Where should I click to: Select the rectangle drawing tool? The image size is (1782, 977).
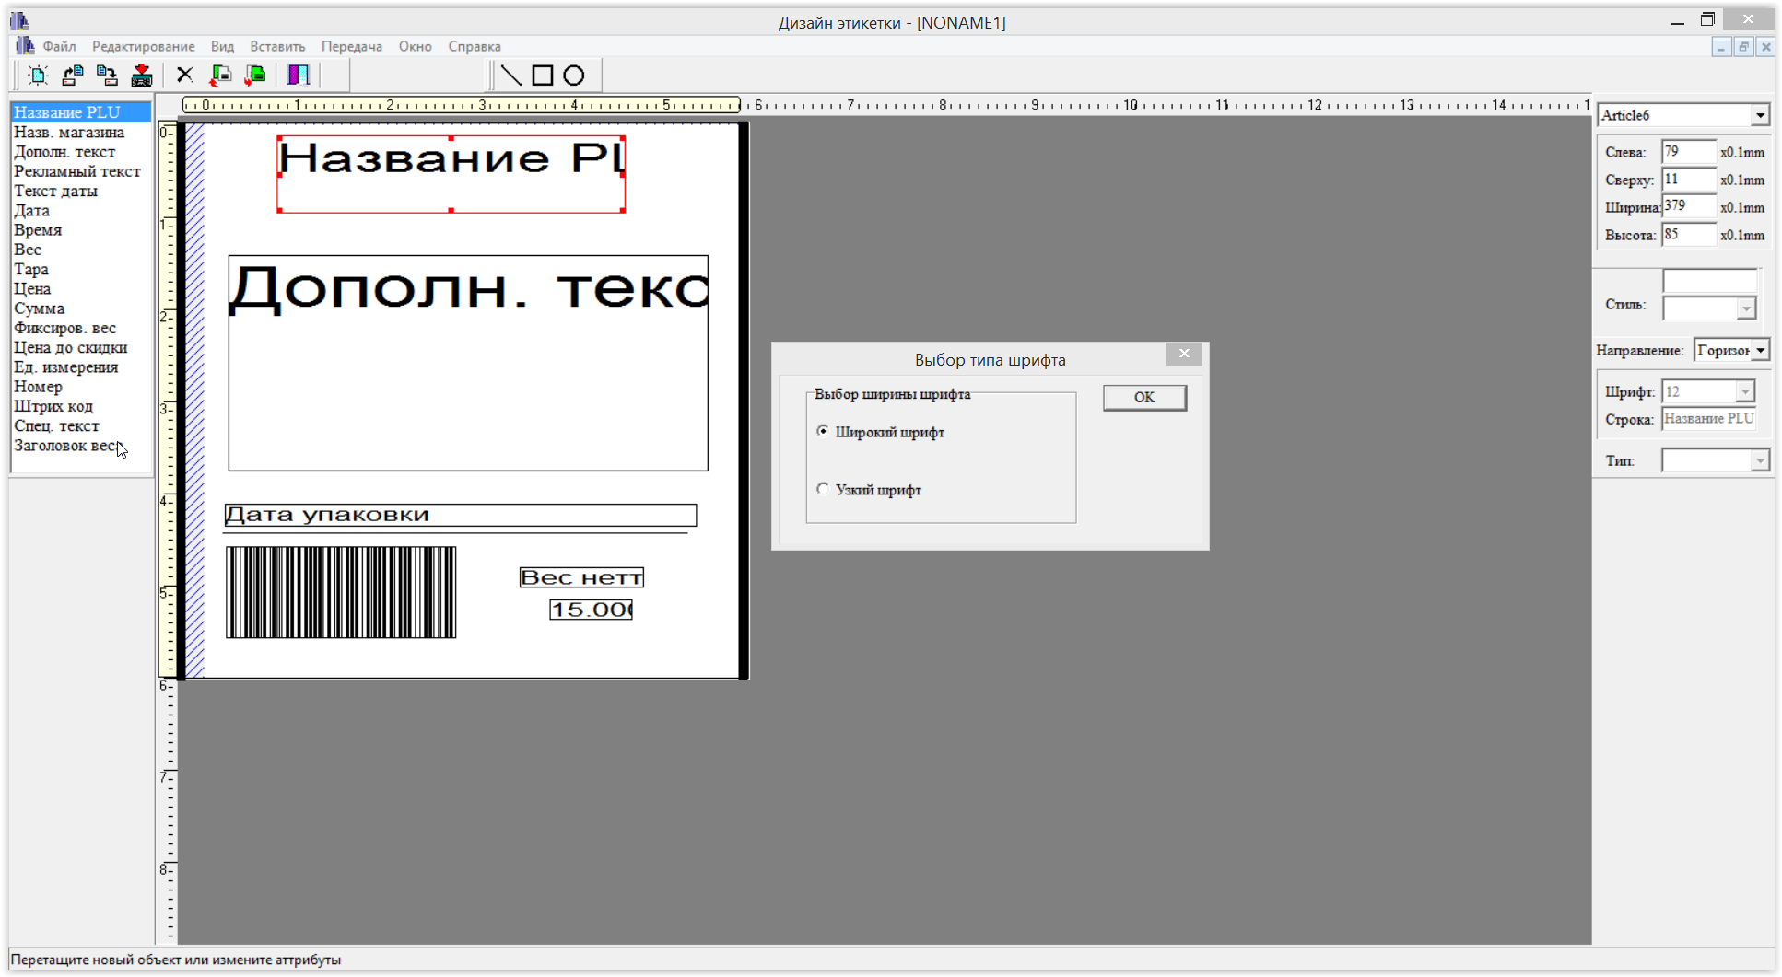pyautogui.click(x=543, y=76)
